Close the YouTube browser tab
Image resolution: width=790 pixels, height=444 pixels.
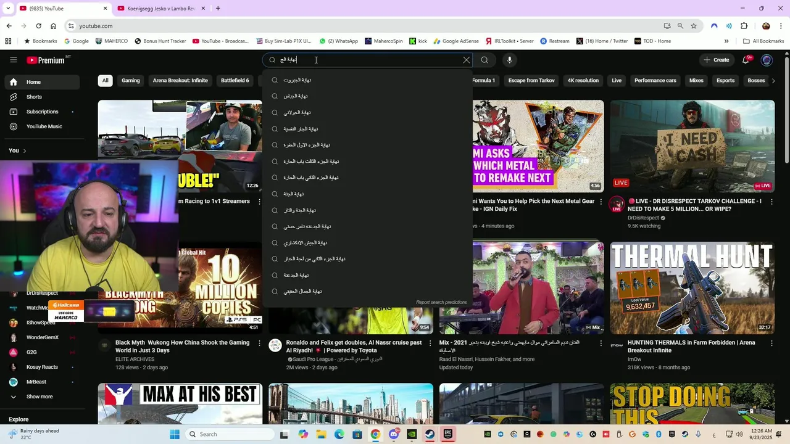tap(105, 9)
